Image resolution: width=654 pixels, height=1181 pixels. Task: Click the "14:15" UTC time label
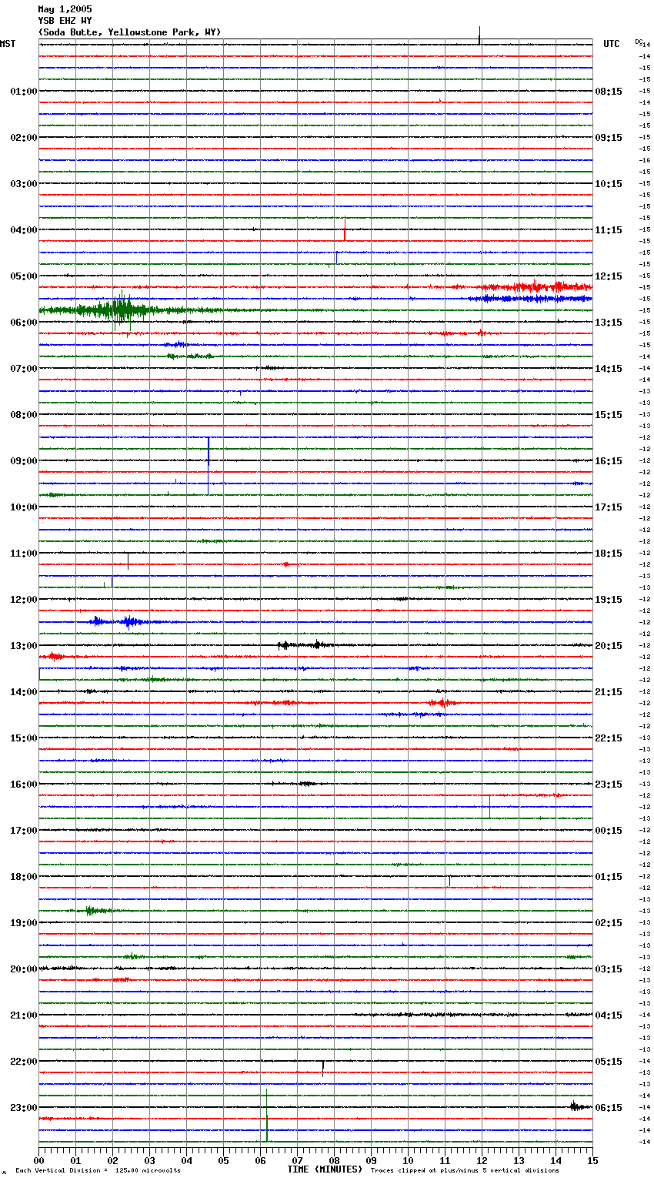pos(609,369)
